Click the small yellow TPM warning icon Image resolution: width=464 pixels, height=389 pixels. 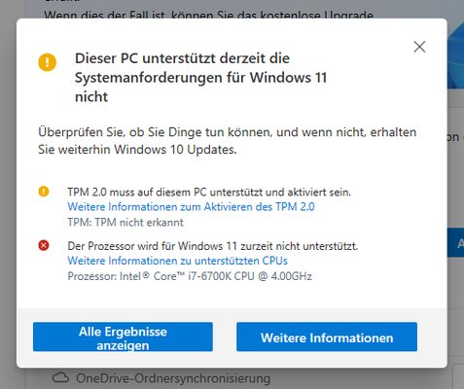pyautogui.click(x=44, y=192)
